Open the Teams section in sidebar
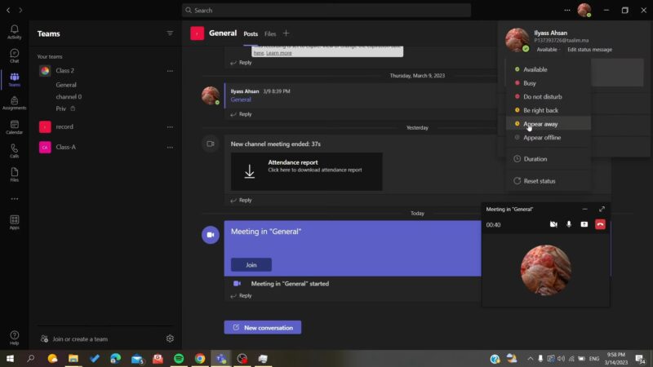This screenshot has height=367, width=653. (x=14, y=79)
